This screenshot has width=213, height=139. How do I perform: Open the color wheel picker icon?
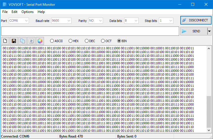(40, 41)
